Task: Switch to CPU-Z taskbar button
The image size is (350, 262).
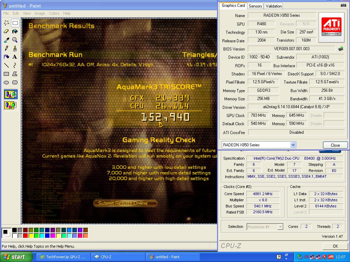Action: point(118,257)
